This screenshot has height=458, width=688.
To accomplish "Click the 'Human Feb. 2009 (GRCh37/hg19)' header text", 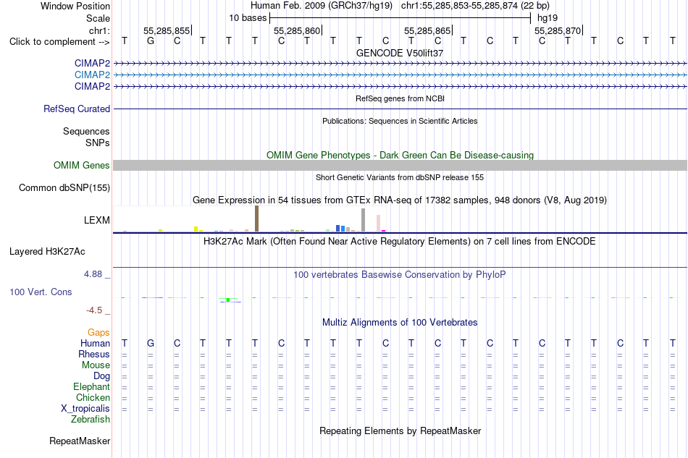I will 322,6.
